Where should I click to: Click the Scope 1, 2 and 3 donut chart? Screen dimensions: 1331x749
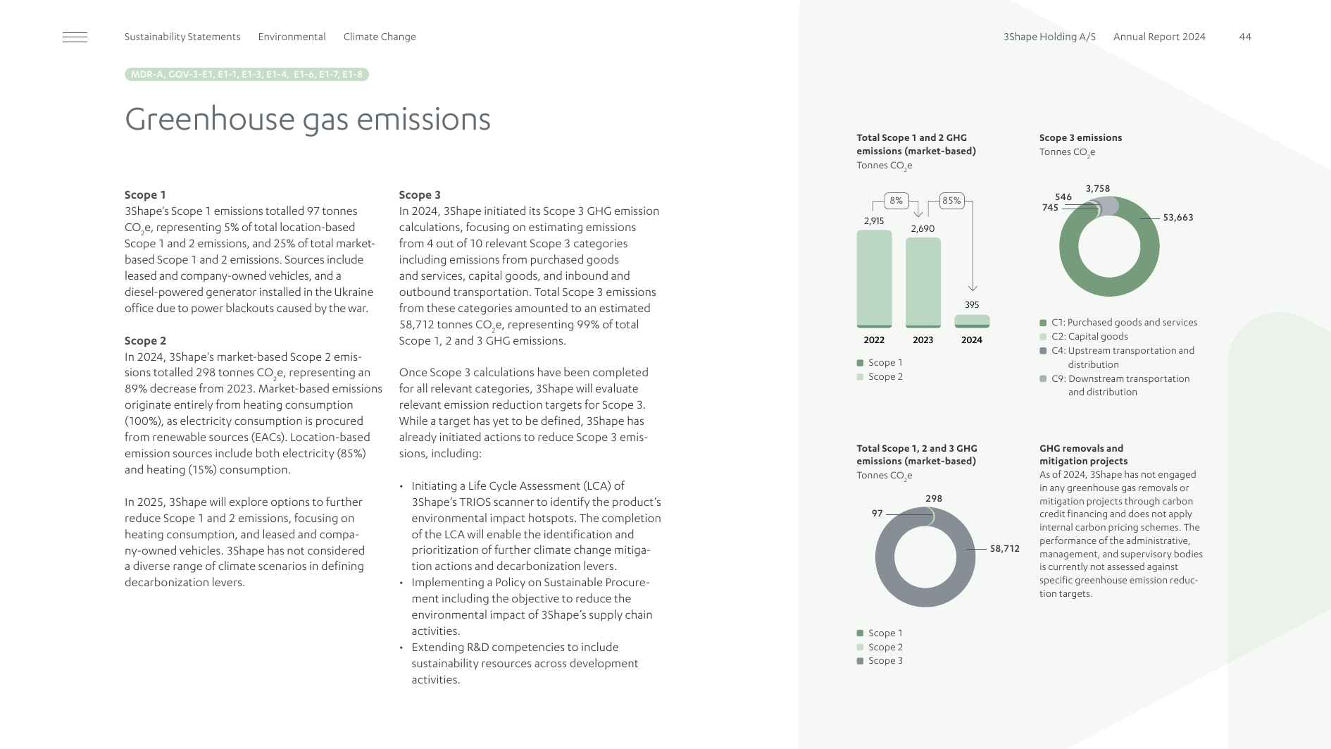tap(925, 557)
